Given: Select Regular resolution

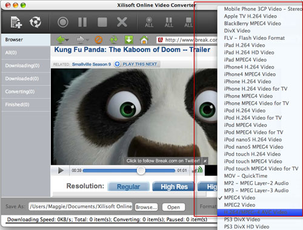Looking at the screenshot, I should click(128, 186).
